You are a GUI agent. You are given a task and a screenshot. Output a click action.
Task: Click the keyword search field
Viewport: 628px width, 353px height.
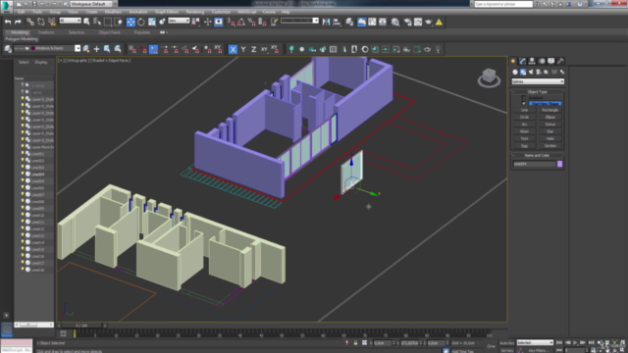503,4
